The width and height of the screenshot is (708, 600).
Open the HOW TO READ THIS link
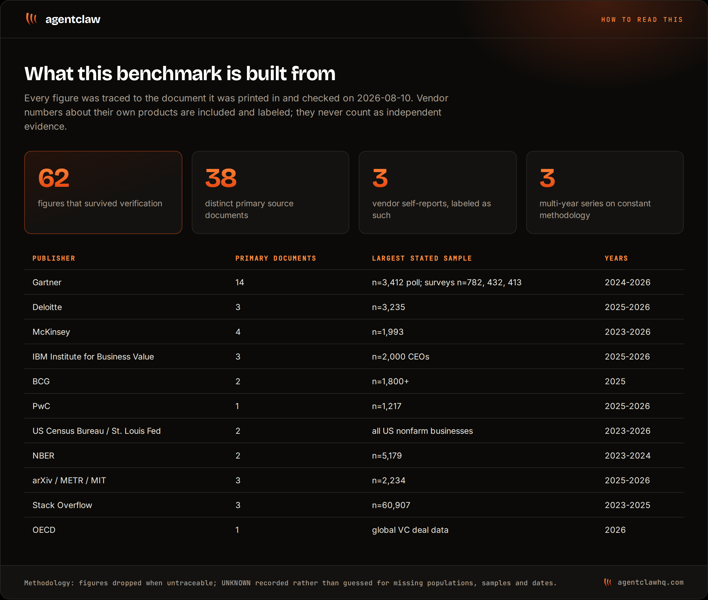click(x=642, y=20)
